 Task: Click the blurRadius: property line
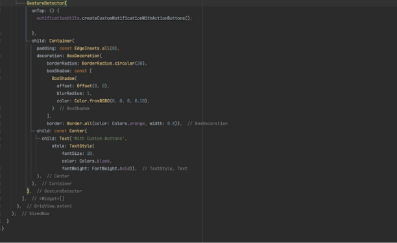click(74, 93)
